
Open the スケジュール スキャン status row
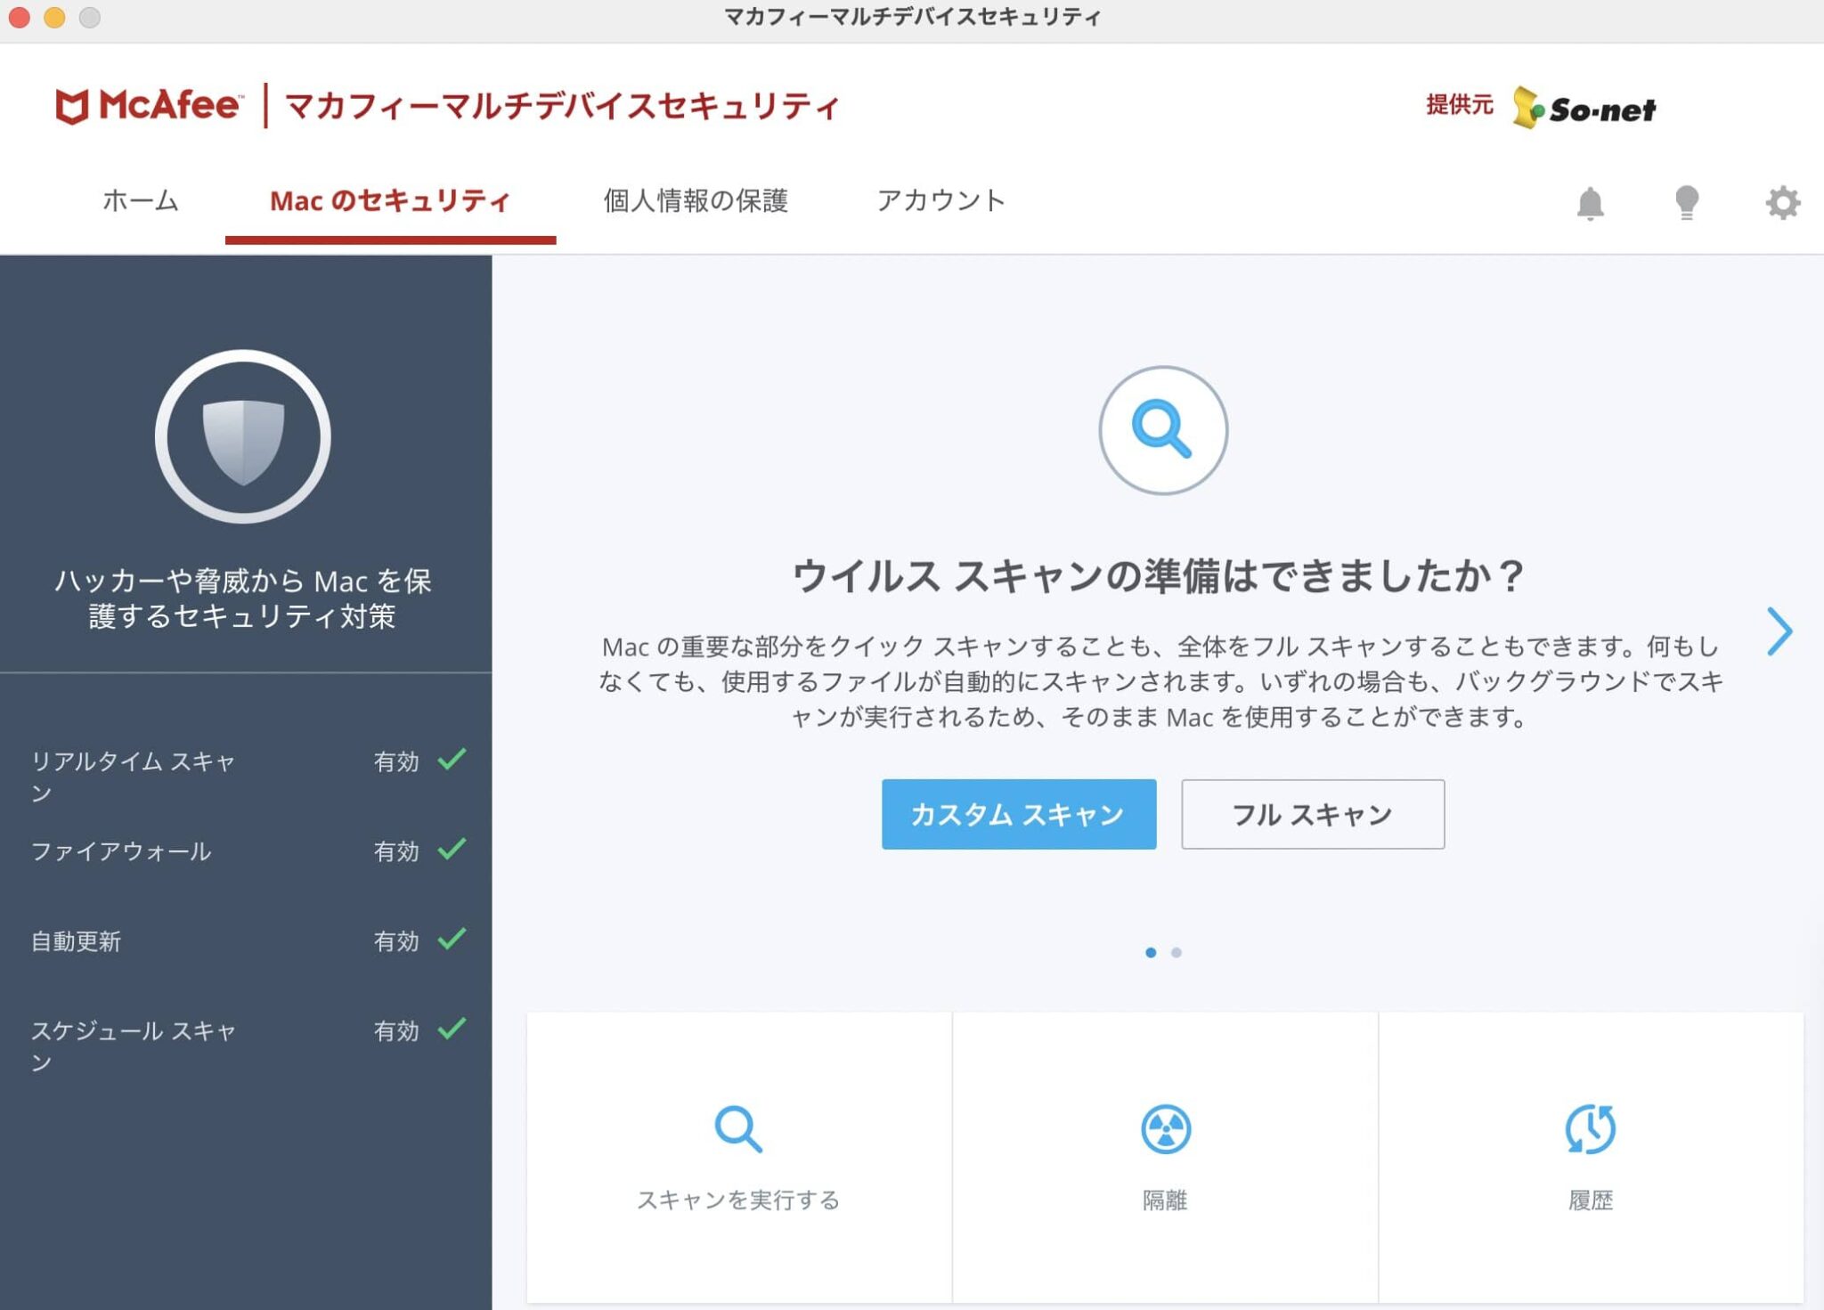pos(247,1046)
